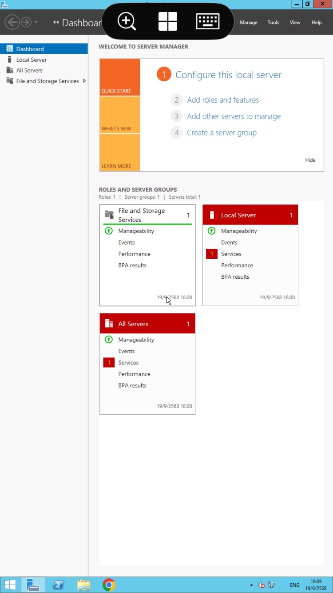The width and height of the screenshot is (333, 593).
Task: Show hidden system tray icons
Action: (252, 585)
